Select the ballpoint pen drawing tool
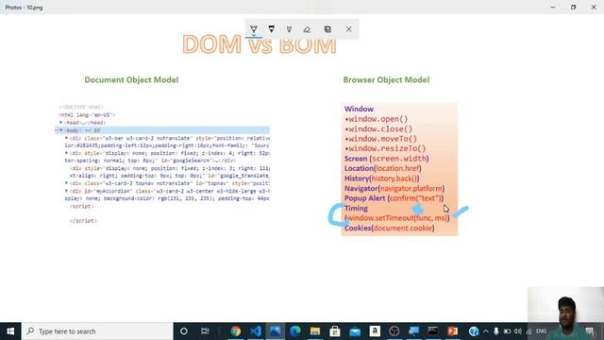This screenshot has height=340, width=604. coord(254,29)
